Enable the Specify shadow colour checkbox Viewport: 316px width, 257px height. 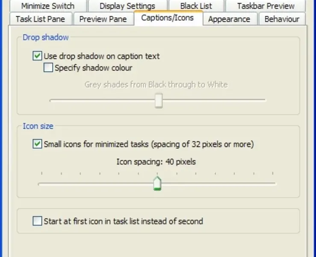[x=48, y=68]
